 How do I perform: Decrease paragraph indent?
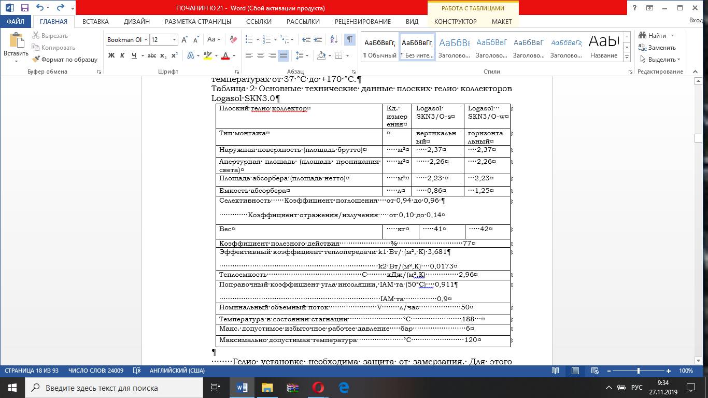coord(306,39)
